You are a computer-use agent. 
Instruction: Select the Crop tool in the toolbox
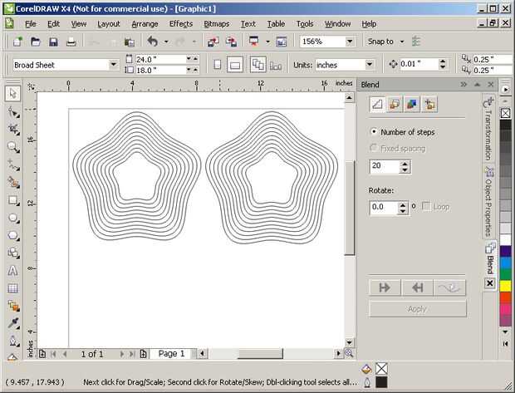(x=13, y=130)
